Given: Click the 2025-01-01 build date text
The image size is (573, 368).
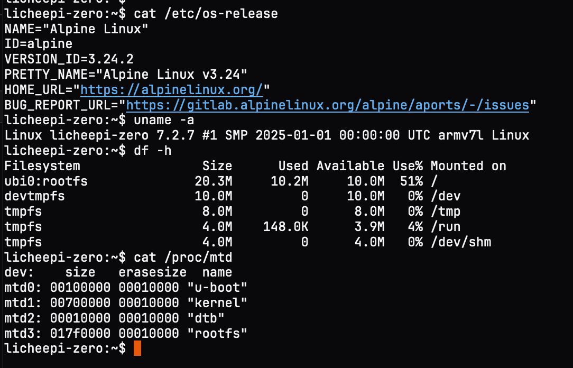Looking at the screenshot, I should 293,135.
